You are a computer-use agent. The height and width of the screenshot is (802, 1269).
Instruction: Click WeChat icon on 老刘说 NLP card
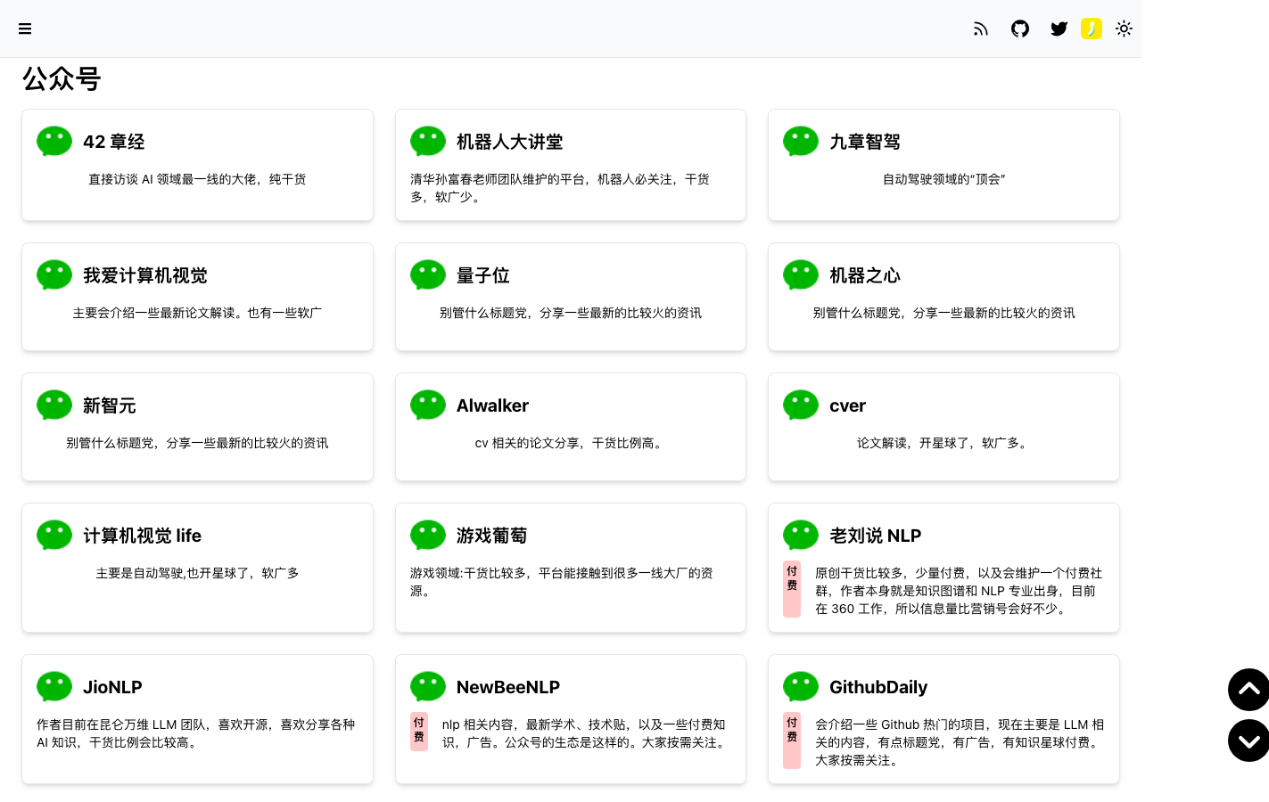[801, 536]
